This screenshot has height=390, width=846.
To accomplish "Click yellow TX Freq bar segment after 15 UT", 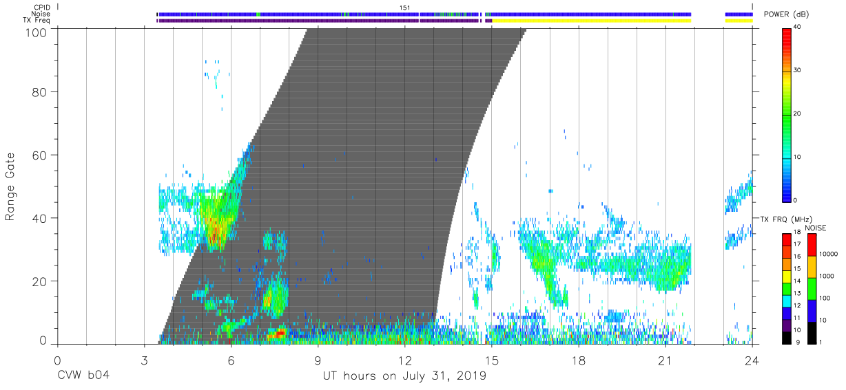I will (592, 21).
